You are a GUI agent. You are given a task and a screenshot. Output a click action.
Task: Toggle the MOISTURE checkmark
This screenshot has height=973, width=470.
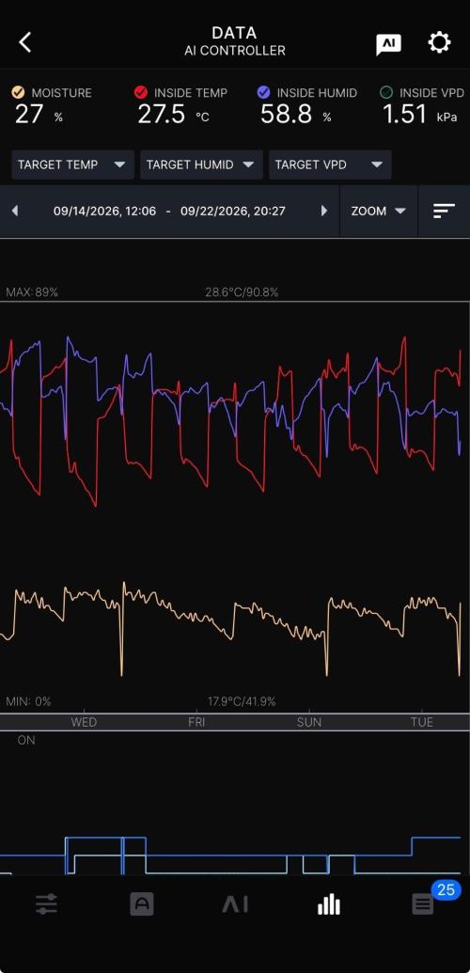click(x=18, y=92)
